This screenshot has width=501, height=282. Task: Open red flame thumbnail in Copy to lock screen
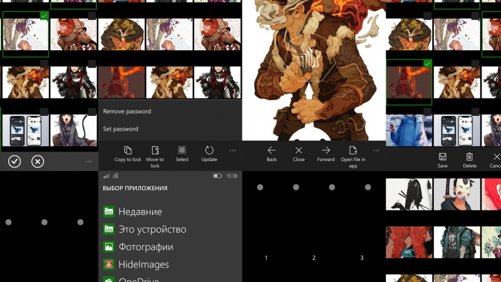tap(121, 82)
